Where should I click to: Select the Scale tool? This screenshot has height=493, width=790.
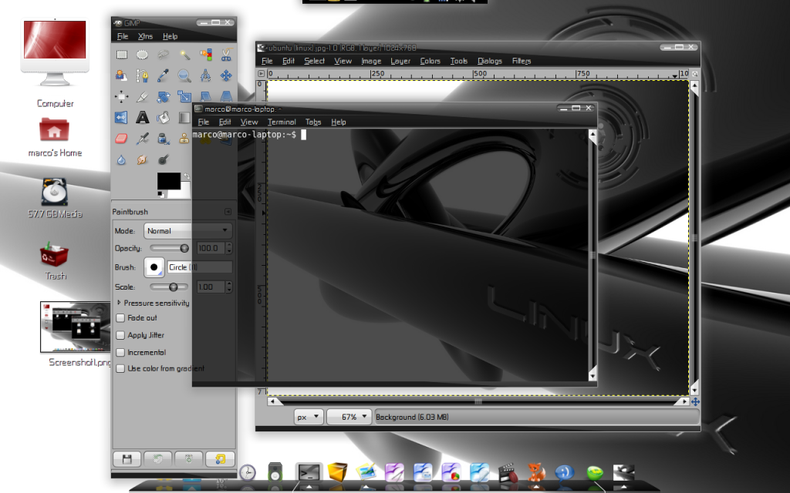pos(184,96)
